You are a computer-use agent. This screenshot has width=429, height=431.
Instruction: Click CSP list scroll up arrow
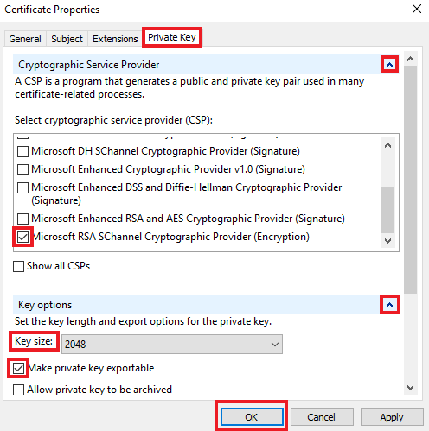coord(387,145)
